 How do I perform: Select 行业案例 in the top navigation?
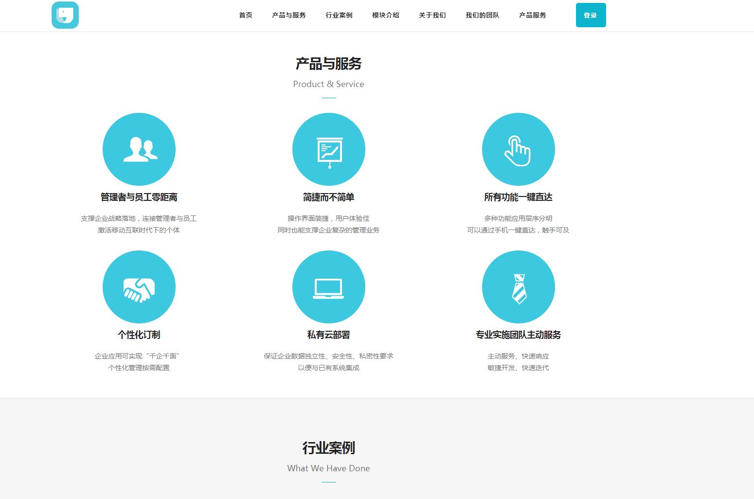click(x=339, y=15)
